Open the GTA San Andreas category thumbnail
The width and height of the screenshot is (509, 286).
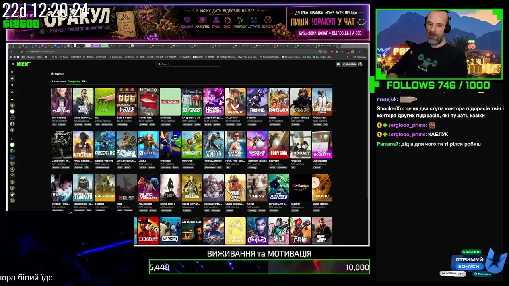tap(235, 188)
